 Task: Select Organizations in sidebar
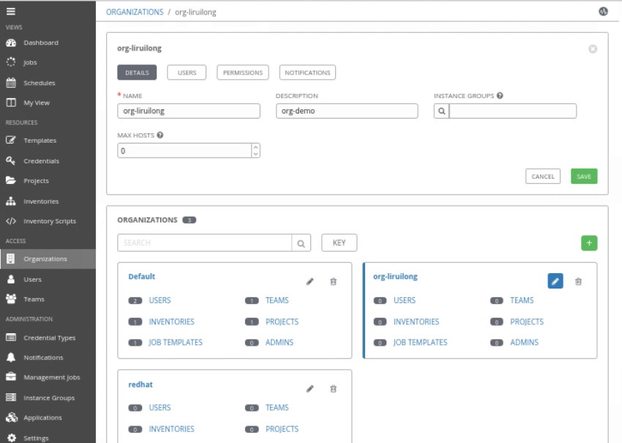[x=48, y=258]
